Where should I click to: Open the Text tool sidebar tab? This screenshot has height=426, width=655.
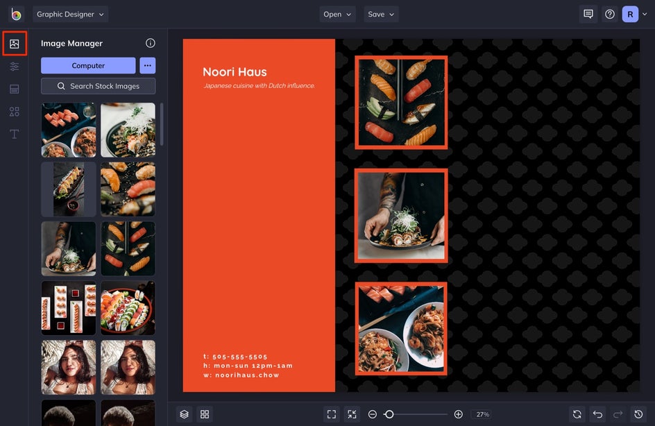[14, 134]
